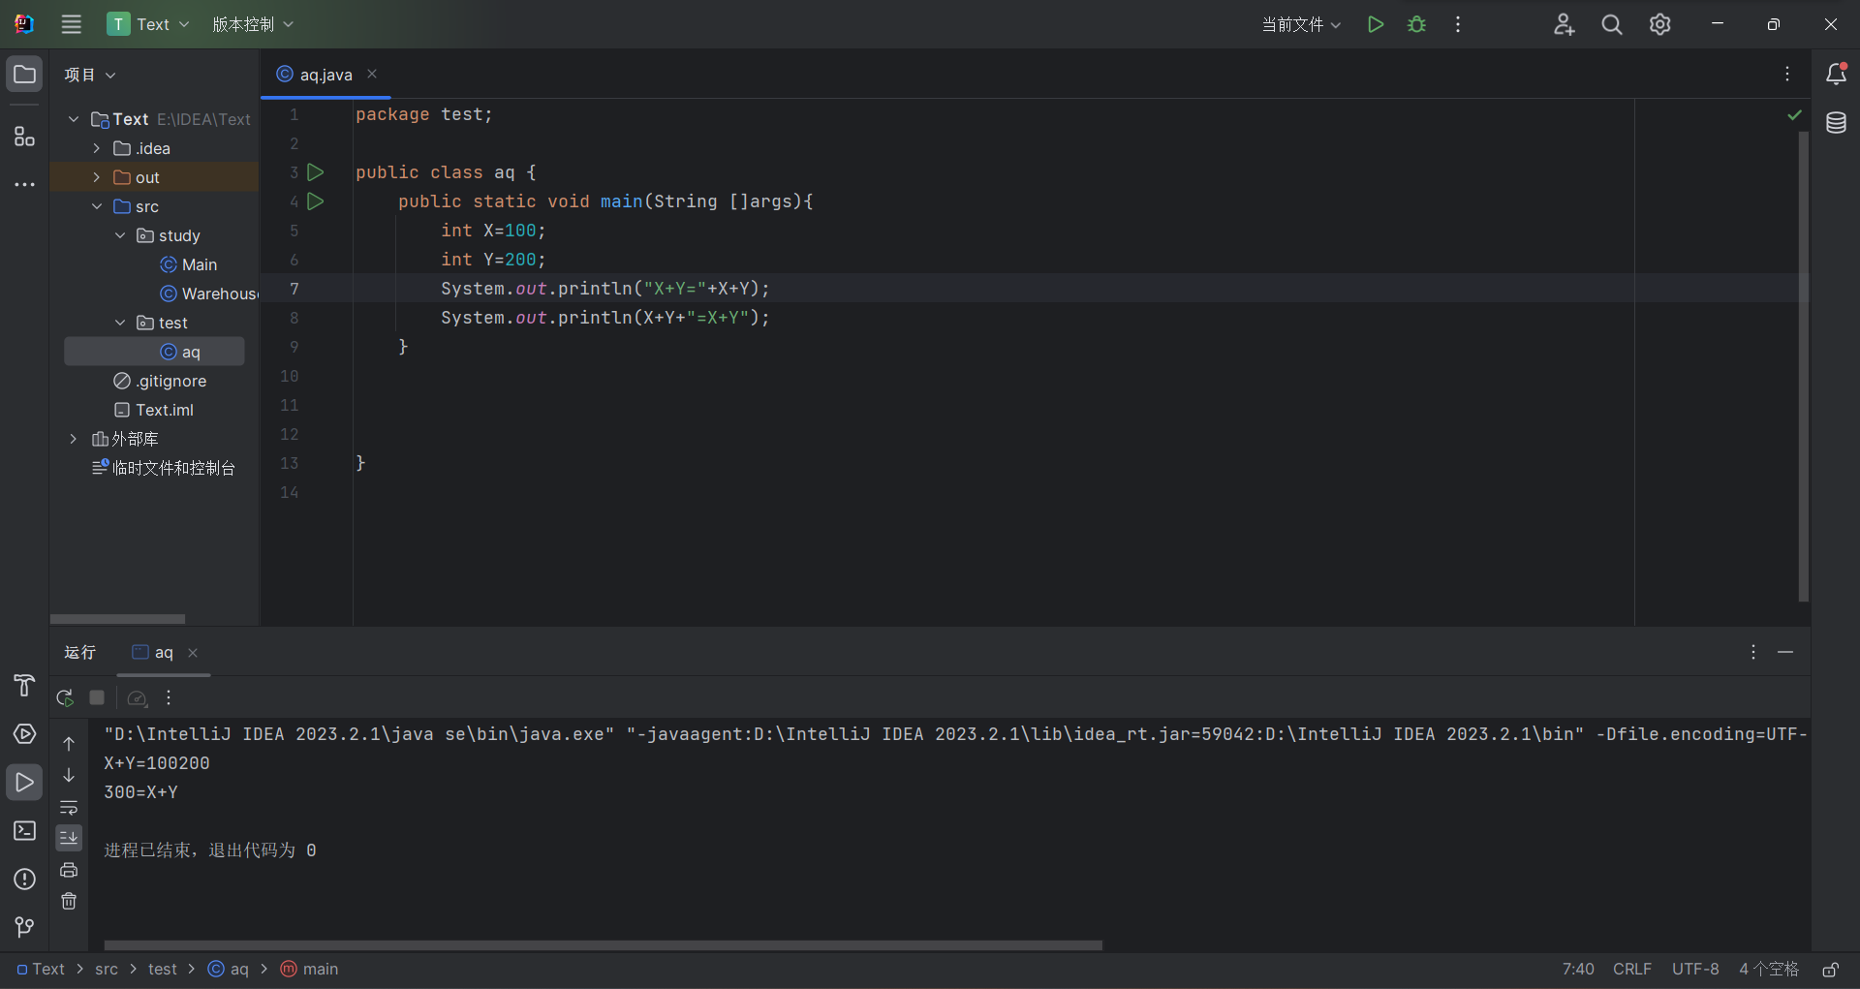The width and height of the screenshot is (1860, 989).
Task: Stop the running process
Action: click(97, 697)
